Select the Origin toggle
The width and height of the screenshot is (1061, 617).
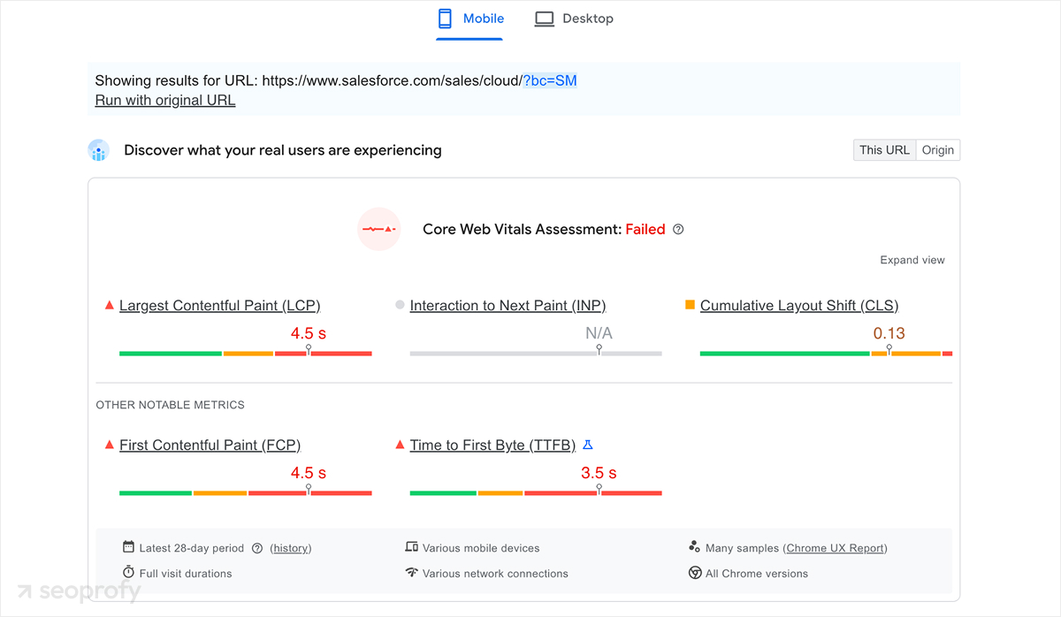click(938, 150)
